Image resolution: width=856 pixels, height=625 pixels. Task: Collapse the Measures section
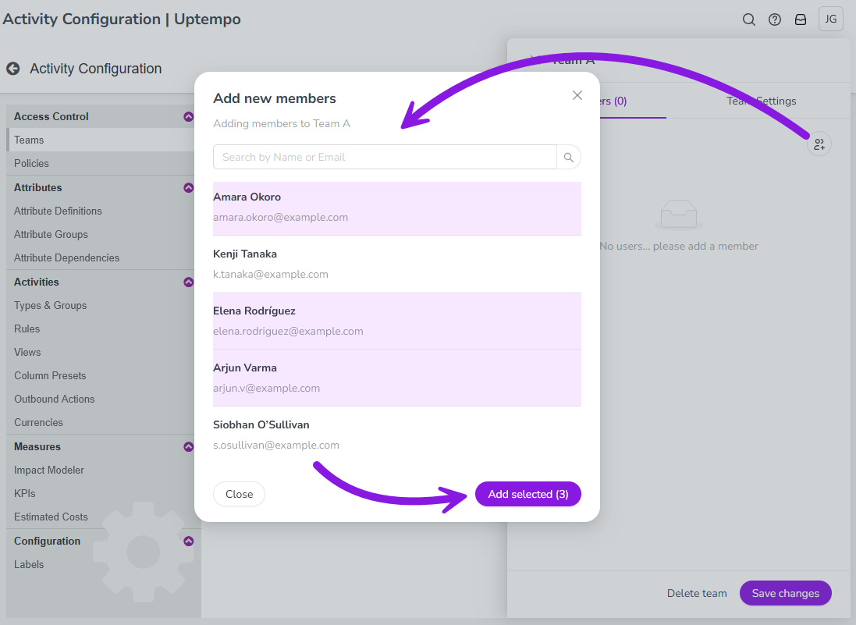click(x=188, y=446)
